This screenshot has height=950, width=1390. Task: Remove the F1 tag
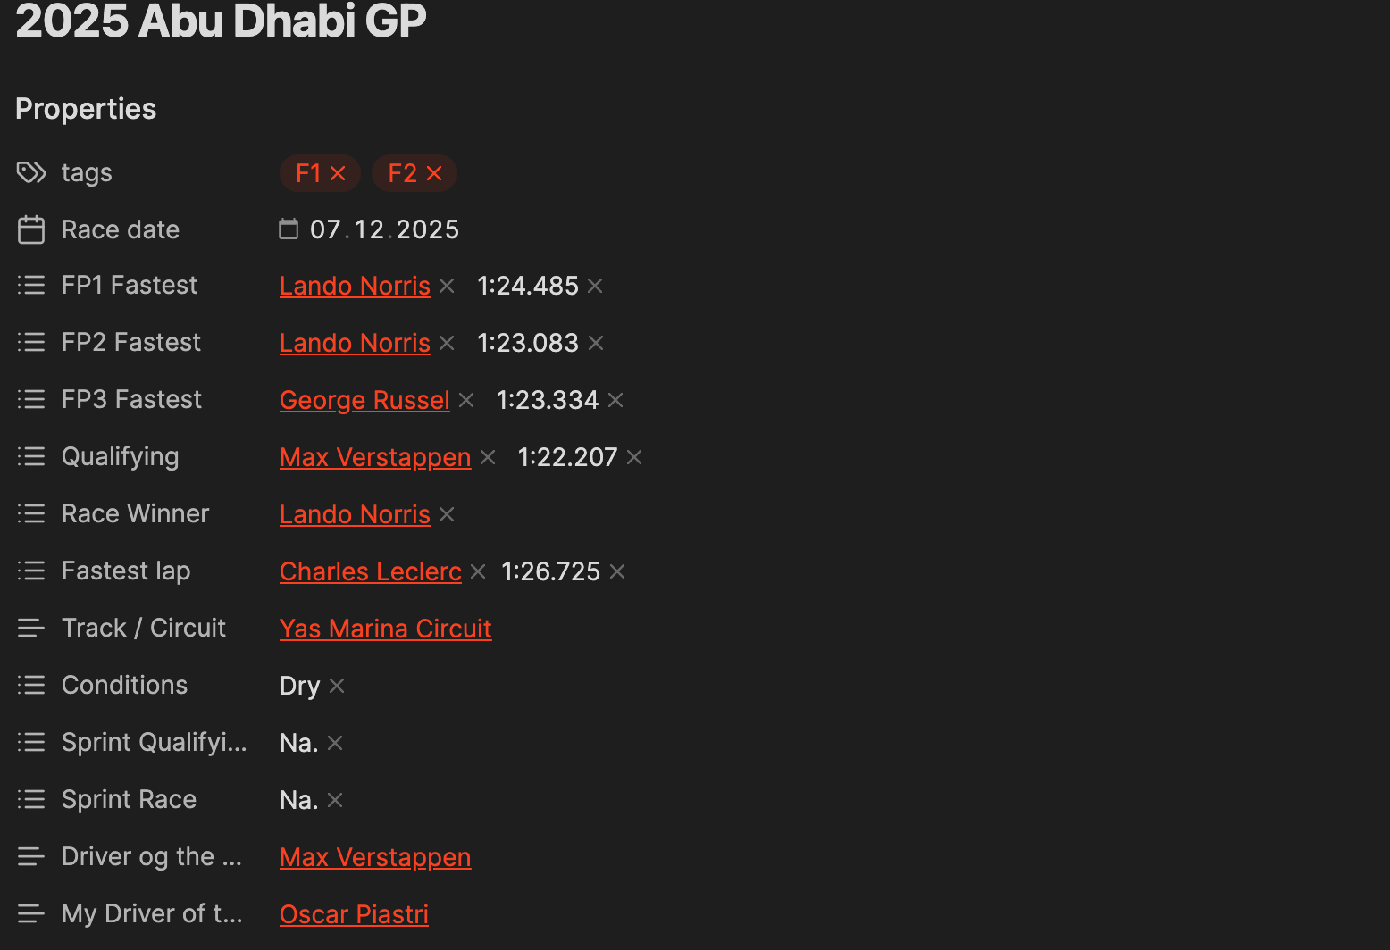pyautogui.click(x=338, y=173)
